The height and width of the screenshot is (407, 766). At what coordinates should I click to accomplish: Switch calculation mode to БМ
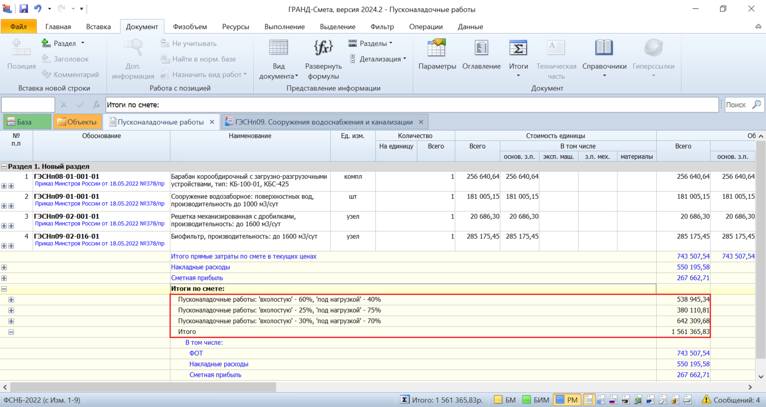coord(505,400)
